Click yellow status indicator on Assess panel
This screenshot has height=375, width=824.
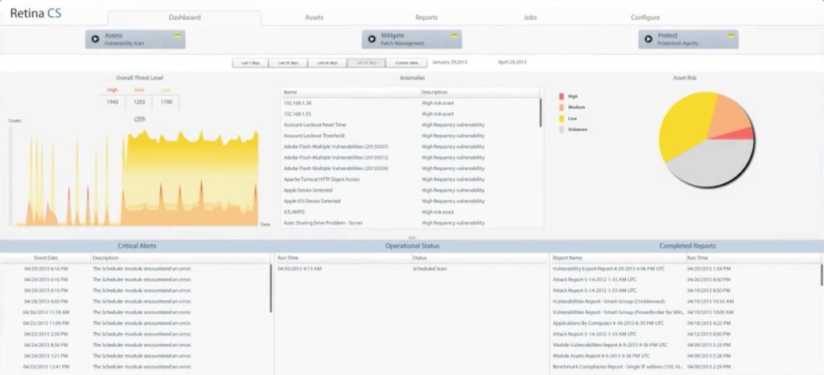[x=178, y=35]
